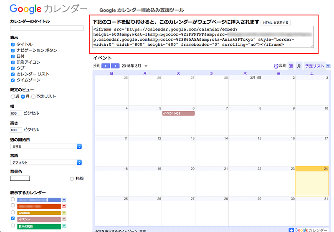This screenshot has width=334, height=232.
Task: Select the 週 default view radio
Action: (13, 97)
